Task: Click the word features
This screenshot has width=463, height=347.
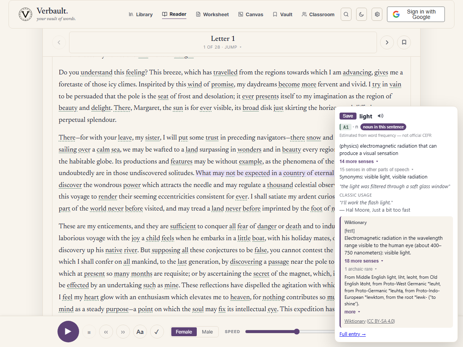Action: [x=182, y=162]
